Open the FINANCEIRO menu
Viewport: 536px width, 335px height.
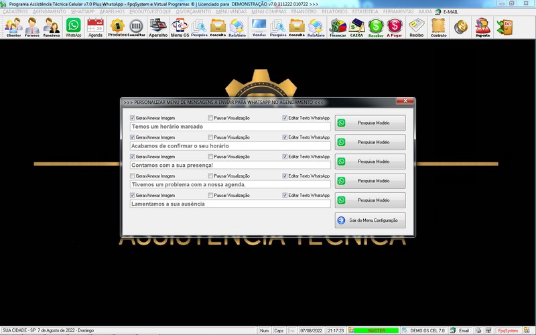coord(304,11)
